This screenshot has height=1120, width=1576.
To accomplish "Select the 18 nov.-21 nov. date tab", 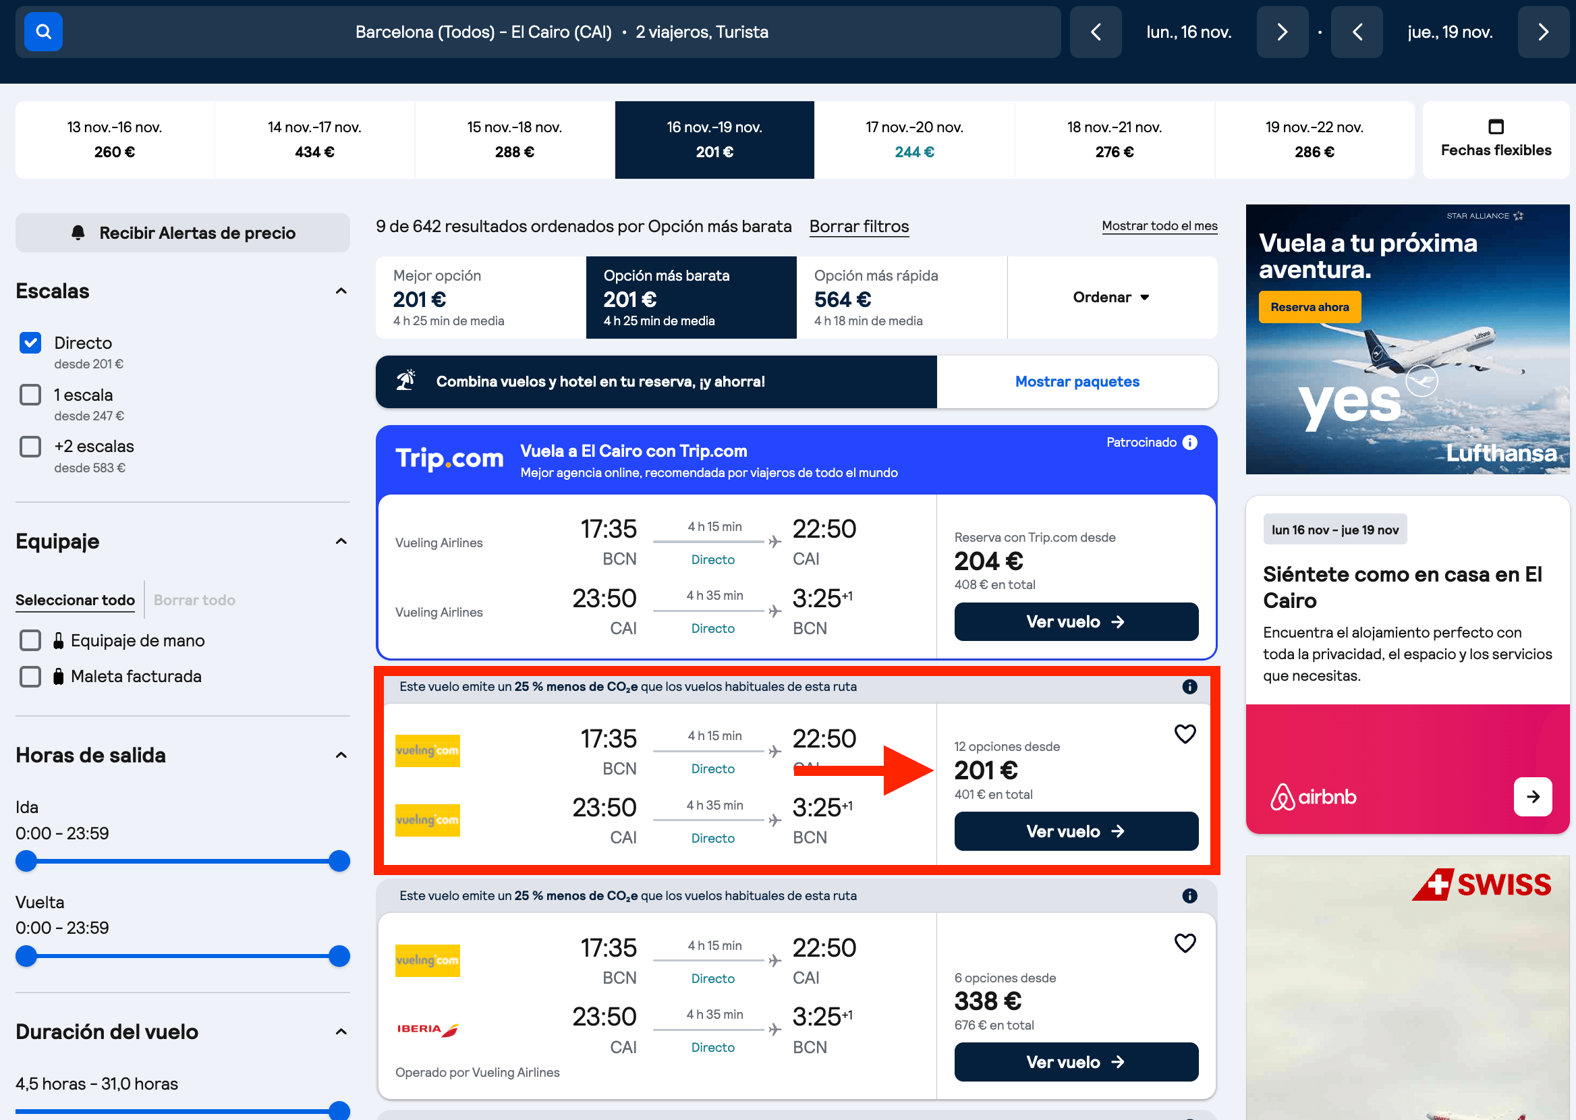I will pyautogui.click(x=1114, y=140).
